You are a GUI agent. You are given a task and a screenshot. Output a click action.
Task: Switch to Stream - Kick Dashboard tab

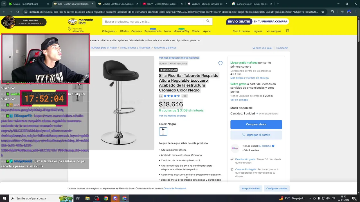pos(26,4)
